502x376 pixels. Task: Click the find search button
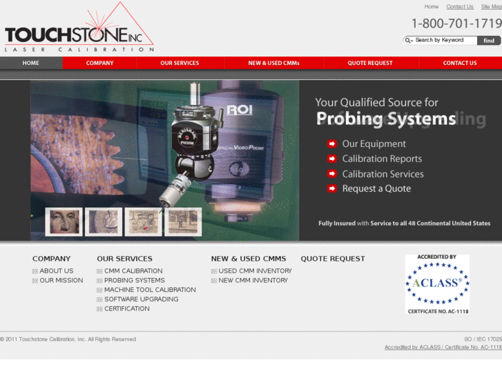(489, 41)
